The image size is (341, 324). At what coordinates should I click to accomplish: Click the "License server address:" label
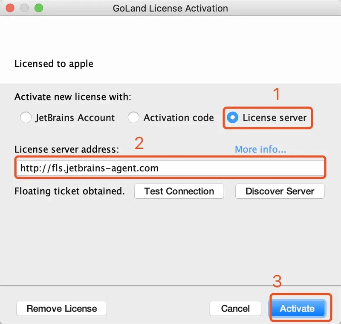click(66, 149)
